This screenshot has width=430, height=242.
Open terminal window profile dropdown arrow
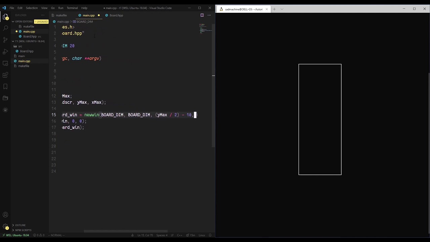tap(282, 9)
